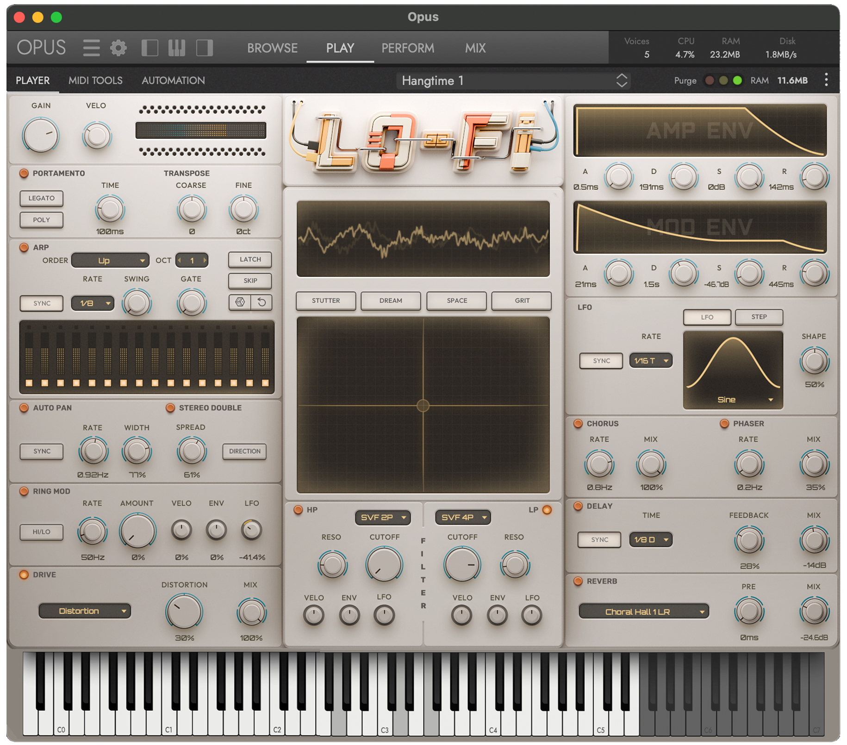Toggle the ARP power button
This screenshot has width=847, height=745.
point(24,247)
